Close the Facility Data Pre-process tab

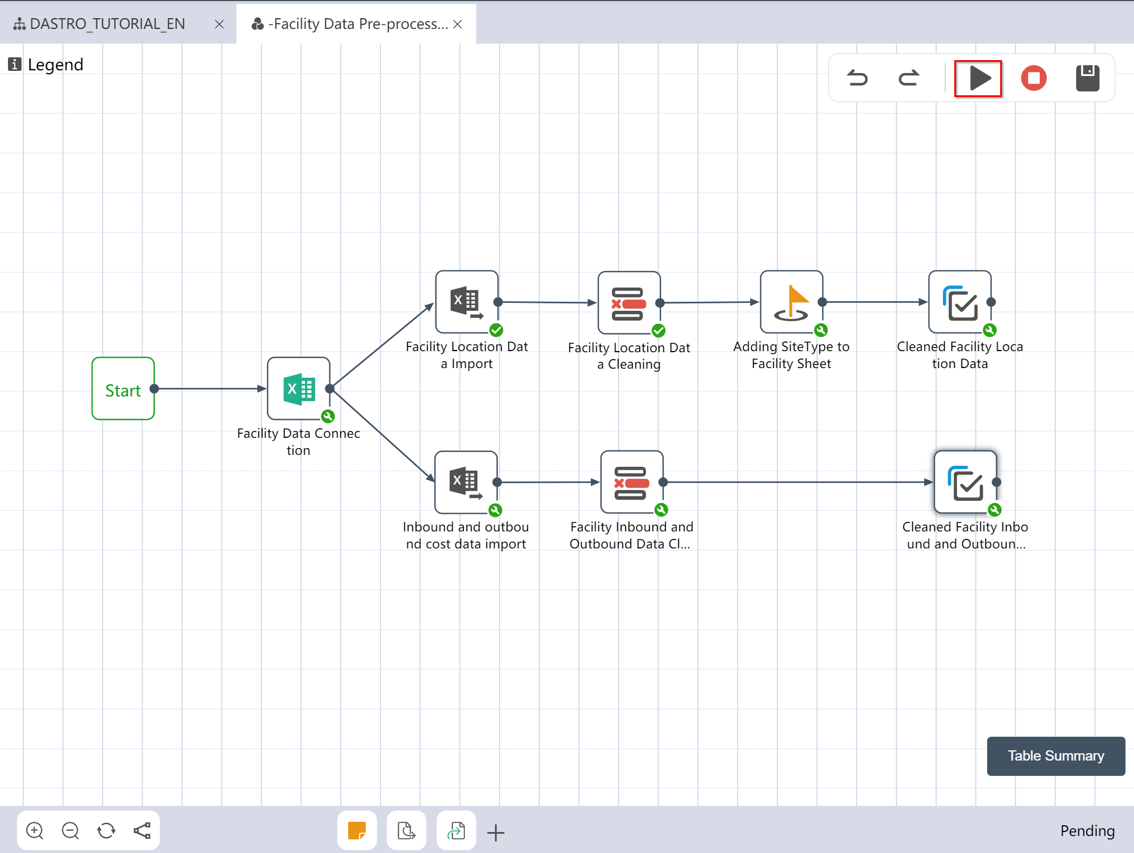458,24
